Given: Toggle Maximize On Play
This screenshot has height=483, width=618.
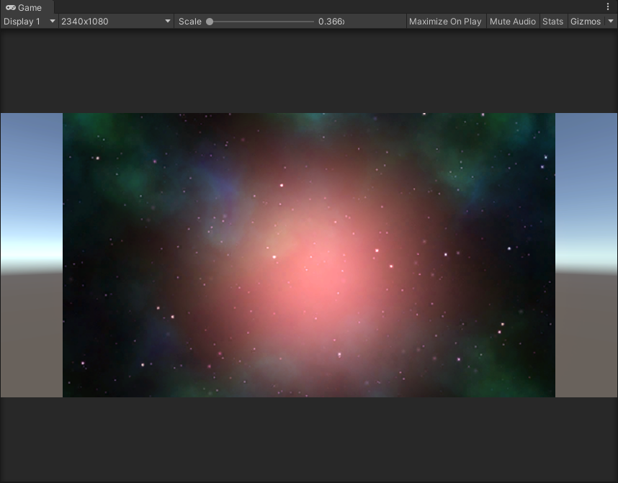Looking at the screenshot, I should pos(445,22).
